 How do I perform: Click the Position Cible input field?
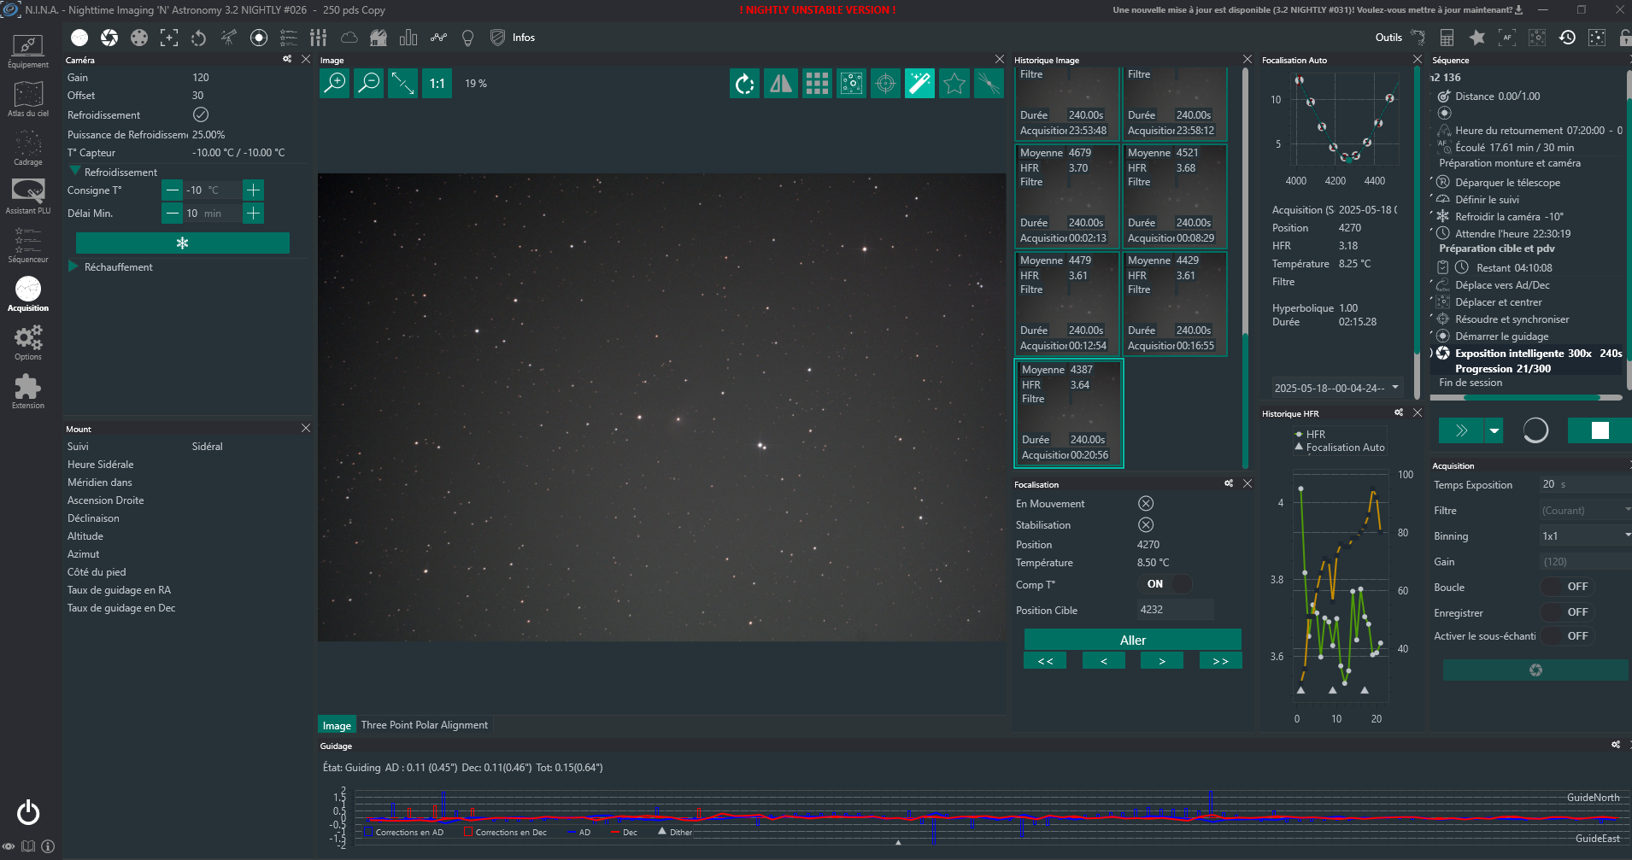pyautogui.click(x=1174, y=610)
